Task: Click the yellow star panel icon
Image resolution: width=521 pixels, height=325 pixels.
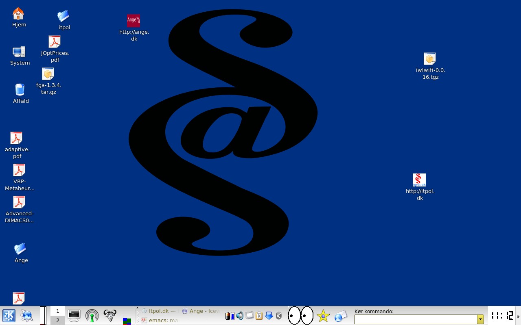Action: coord(323,316)
